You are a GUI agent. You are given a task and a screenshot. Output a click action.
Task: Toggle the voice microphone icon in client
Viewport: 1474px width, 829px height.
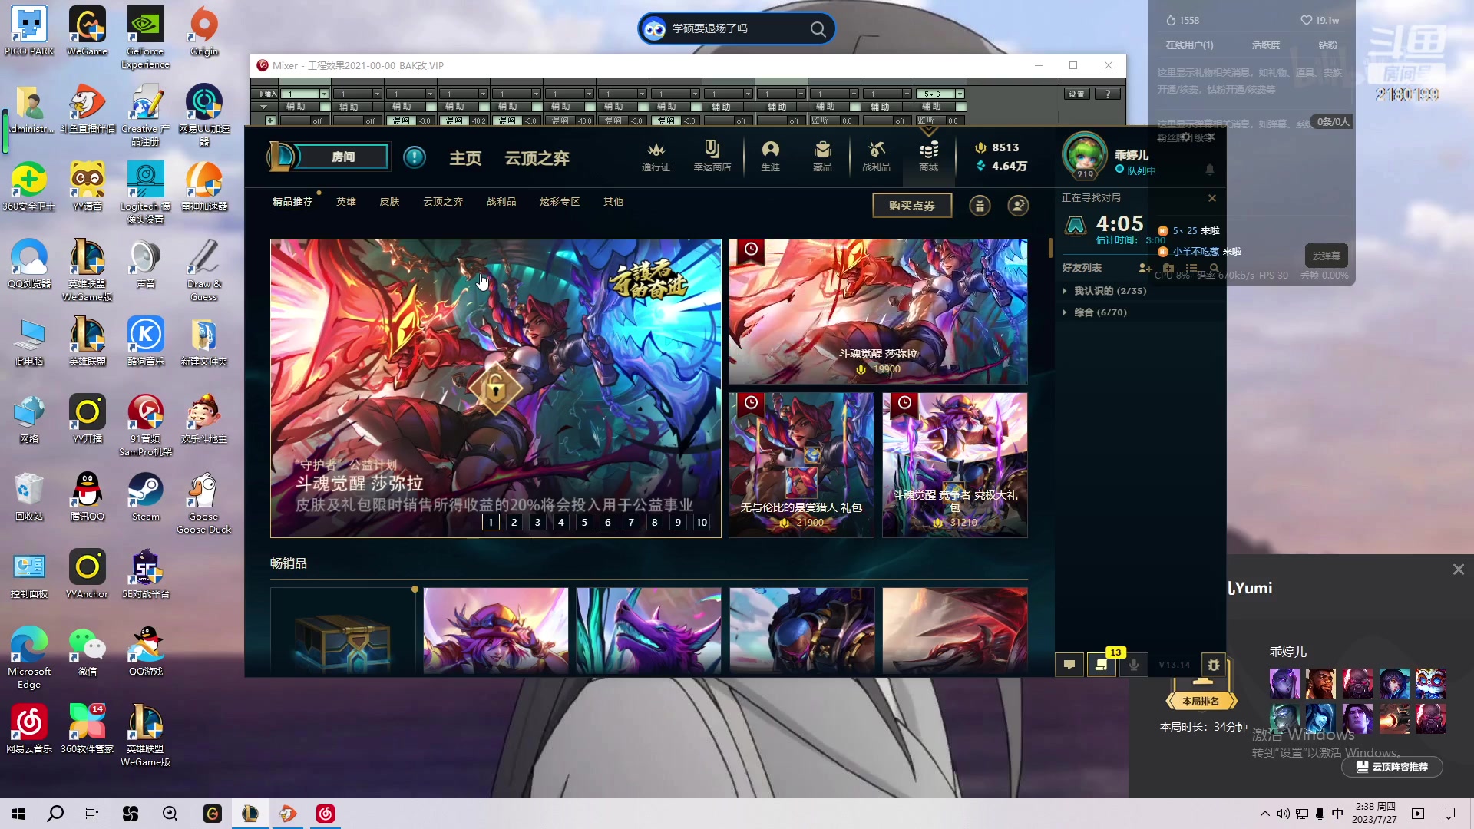[1134, 665]
